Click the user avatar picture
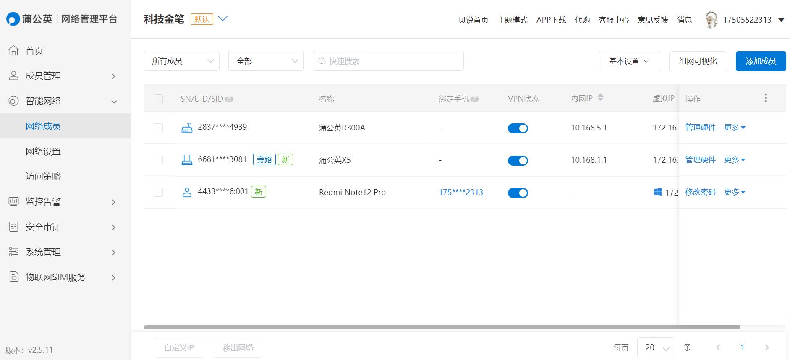Viewport: 790px width, 360px height. coord(711,20)
